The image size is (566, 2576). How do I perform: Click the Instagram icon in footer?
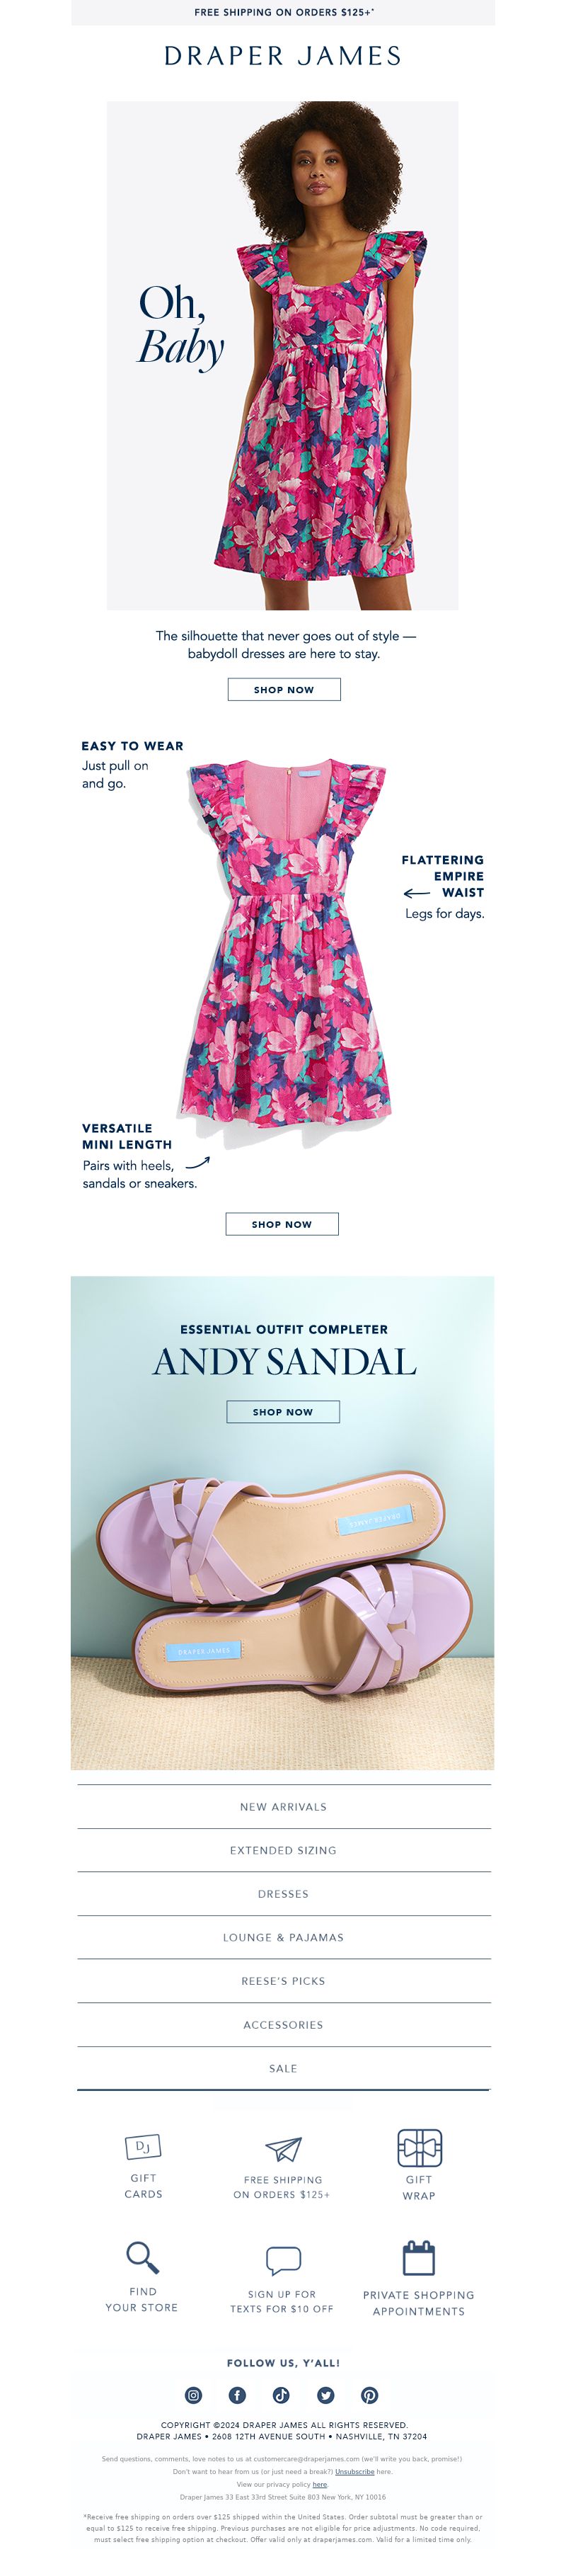pos(193,2395)
